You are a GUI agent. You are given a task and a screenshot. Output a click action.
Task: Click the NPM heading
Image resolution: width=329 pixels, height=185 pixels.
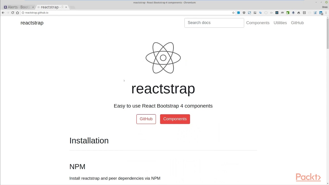coord(77,166)
